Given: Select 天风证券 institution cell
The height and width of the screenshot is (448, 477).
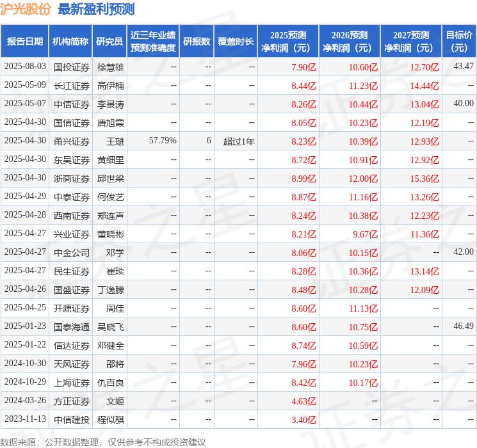Looking at the screenshot, I should click(x=72, y=364).
